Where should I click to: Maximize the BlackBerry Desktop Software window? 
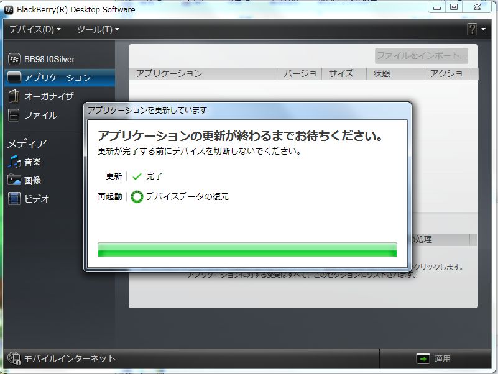coord(454,7)
